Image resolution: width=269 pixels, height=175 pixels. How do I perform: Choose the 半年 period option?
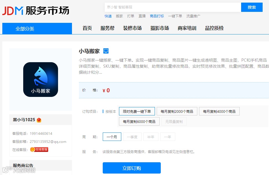pyautogui.click(x=151, y=137)
